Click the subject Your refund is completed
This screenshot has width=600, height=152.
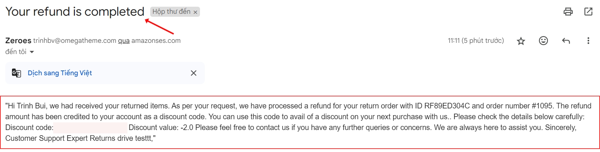coord(75,12)
